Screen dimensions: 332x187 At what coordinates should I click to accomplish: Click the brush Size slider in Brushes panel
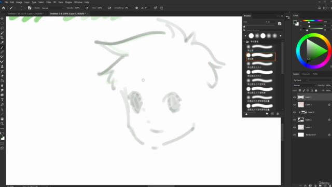259,26
